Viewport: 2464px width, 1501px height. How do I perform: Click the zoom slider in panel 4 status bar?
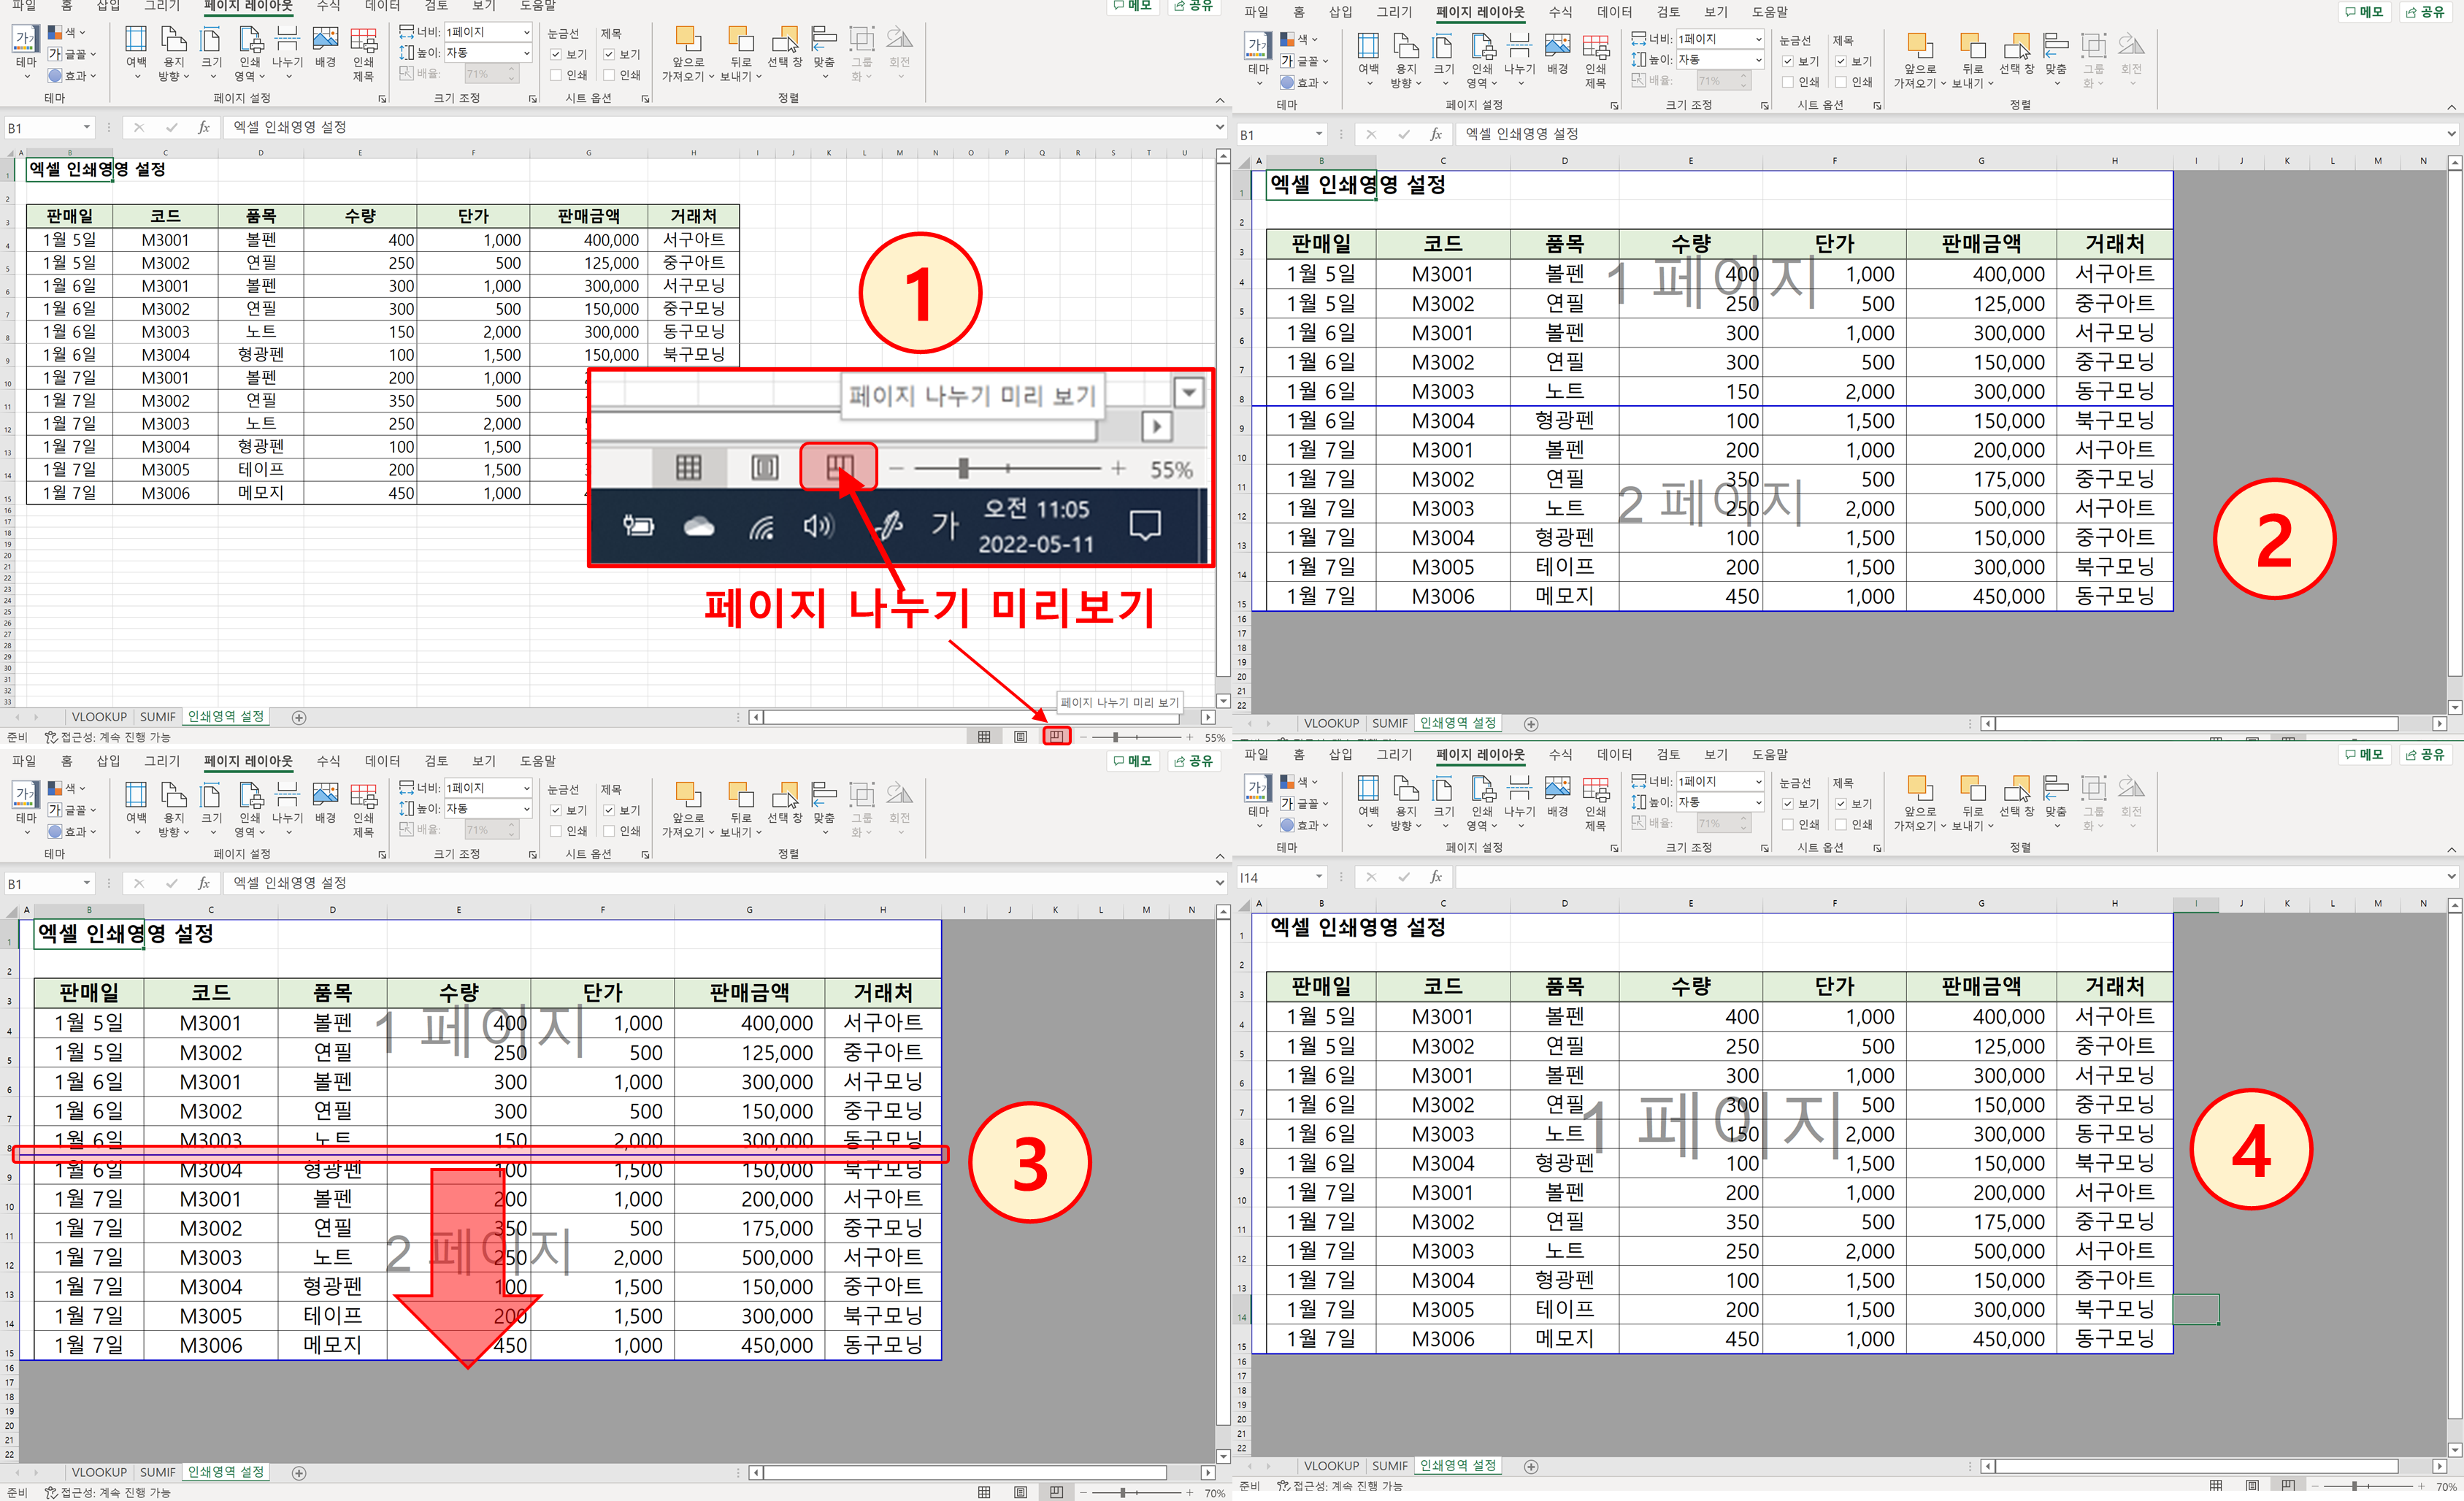(x=2368, y=1486)
